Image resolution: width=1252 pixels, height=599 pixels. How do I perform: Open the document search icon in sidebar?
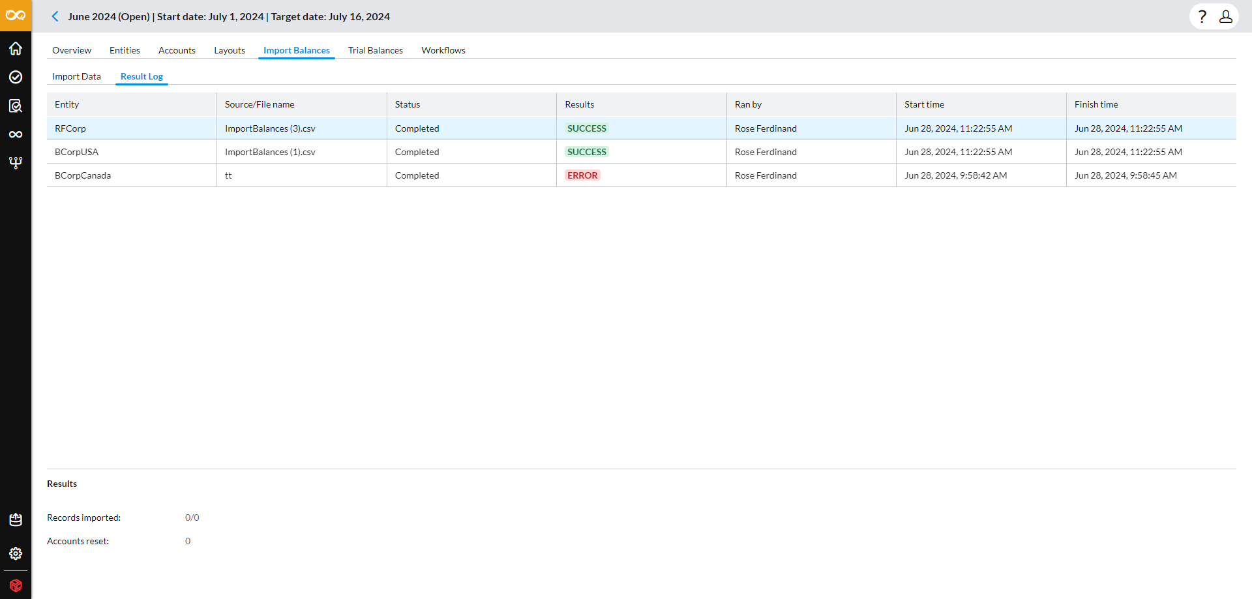coord(16,106)
